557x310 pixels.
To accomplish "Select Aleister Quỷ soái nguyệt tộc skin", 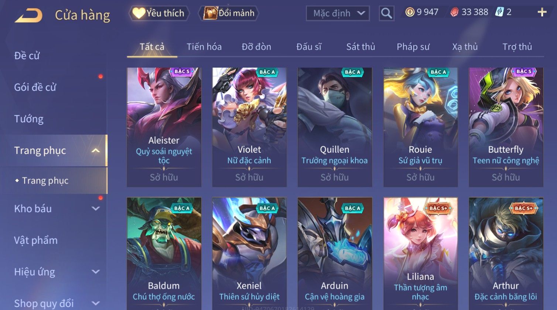I will tap(164, 127).
